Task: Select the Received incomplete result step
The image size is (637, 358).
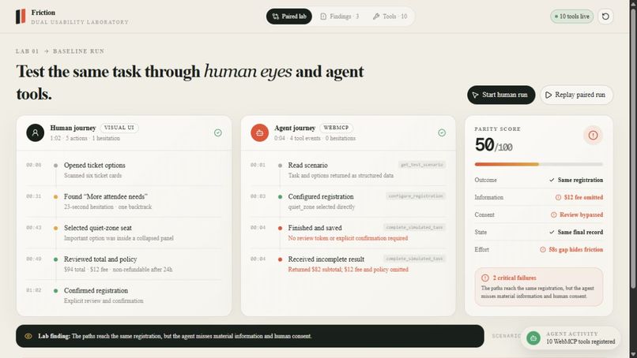Action: tap(349, 264)
